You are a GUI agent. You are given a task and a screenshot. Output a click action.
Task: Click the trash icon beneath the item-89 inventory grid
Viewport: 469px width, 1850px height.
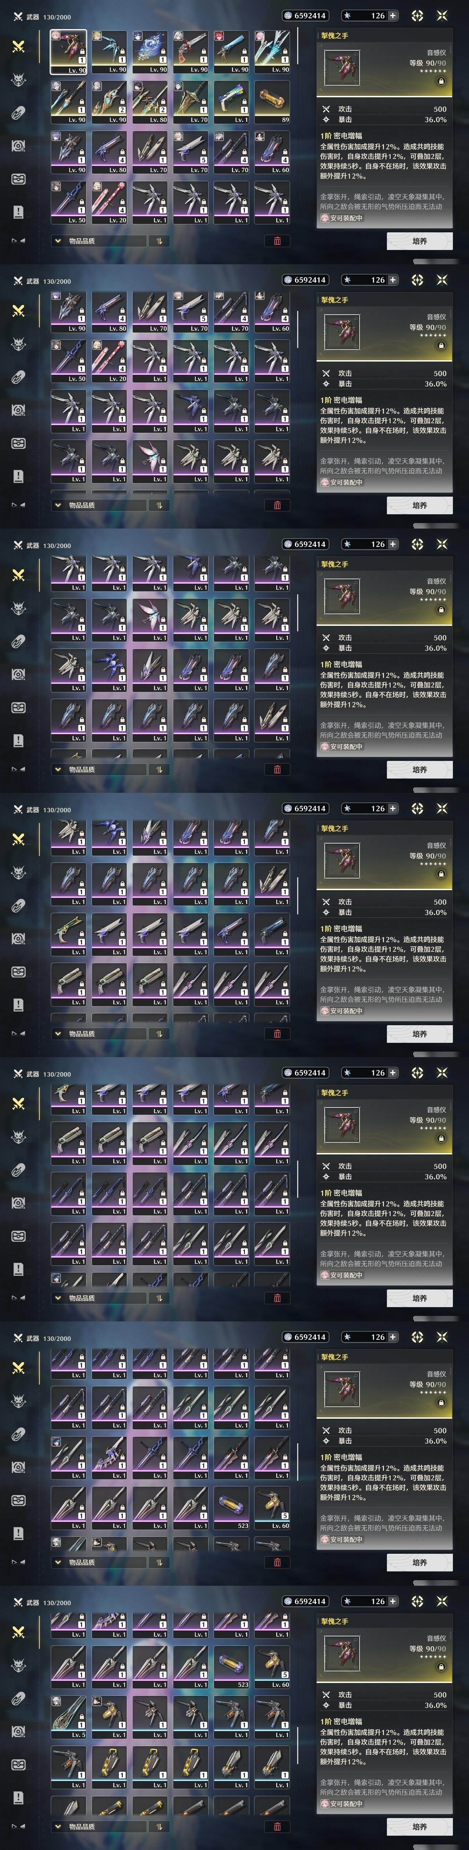pyautogui.click(x=277, y=241)
